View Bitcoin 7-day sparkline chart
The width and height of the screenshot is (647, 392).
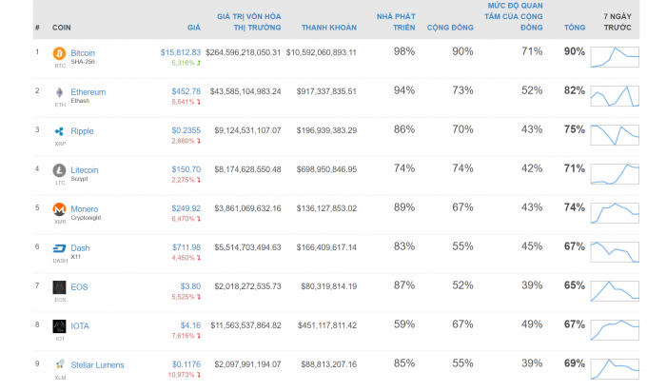tap(614, 57)
